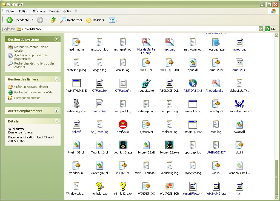Image resolution: width=280 pixels, height=201 pixels.
Task: Open the regedit.exe file icon
Action: [x=146, y=83]
